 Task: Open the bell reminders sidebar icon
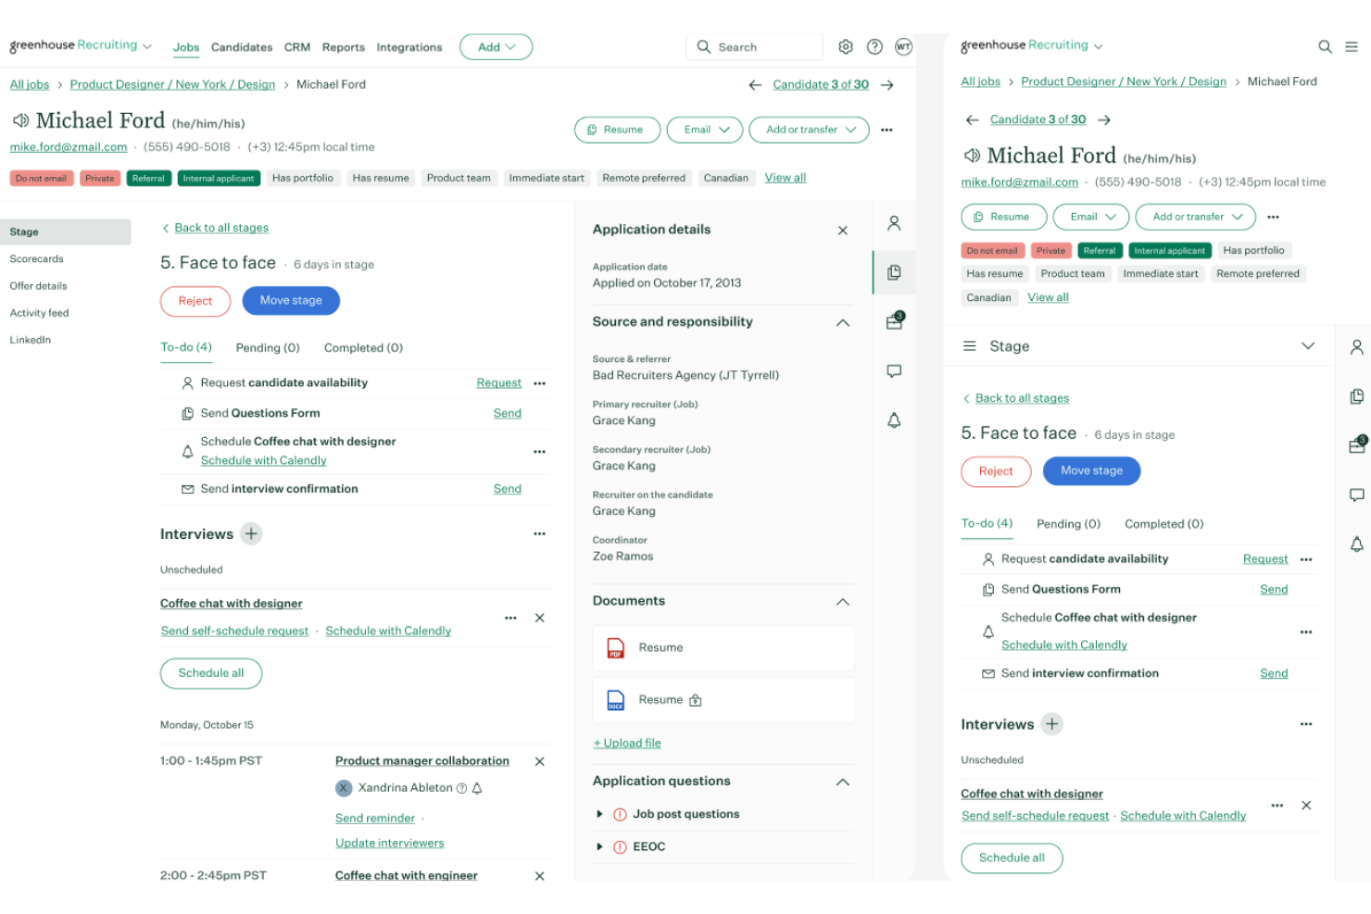[894, 420]
